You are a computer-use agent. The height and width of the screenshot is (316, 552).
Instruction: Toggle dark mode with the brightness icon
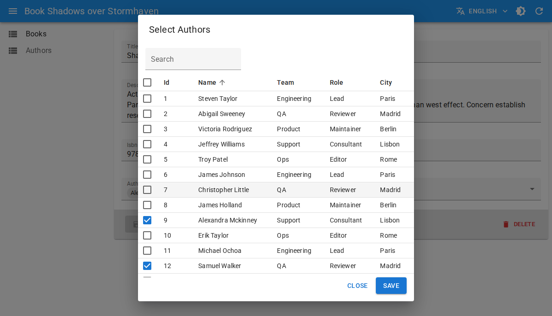tap(520, 11)
